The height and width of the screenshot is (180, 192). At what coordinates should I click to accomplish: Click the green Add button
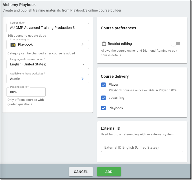109,172
